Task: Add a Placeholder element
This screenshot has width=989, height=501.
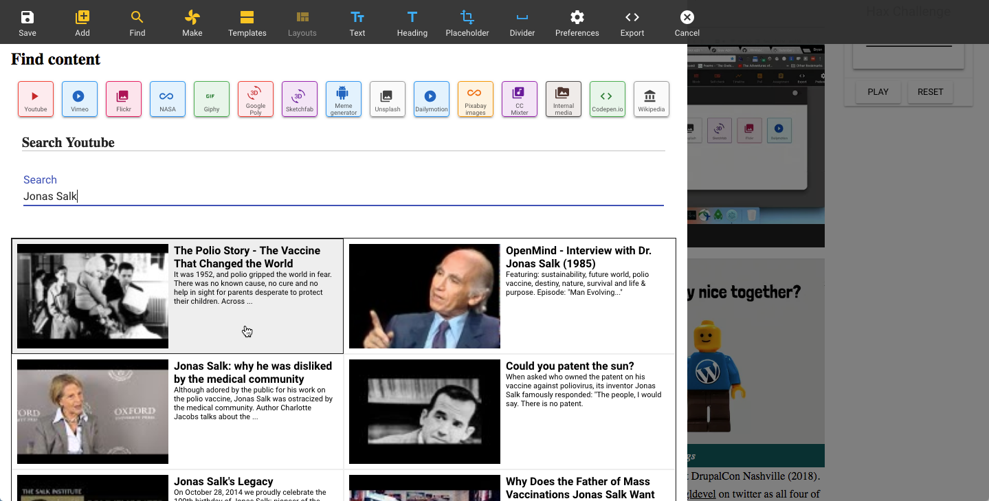Action: [x=467, y=23]
